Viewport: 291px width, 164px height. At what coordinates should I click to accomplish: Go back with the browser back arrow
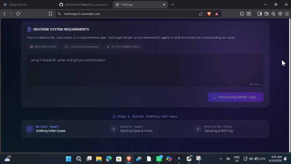5,14
